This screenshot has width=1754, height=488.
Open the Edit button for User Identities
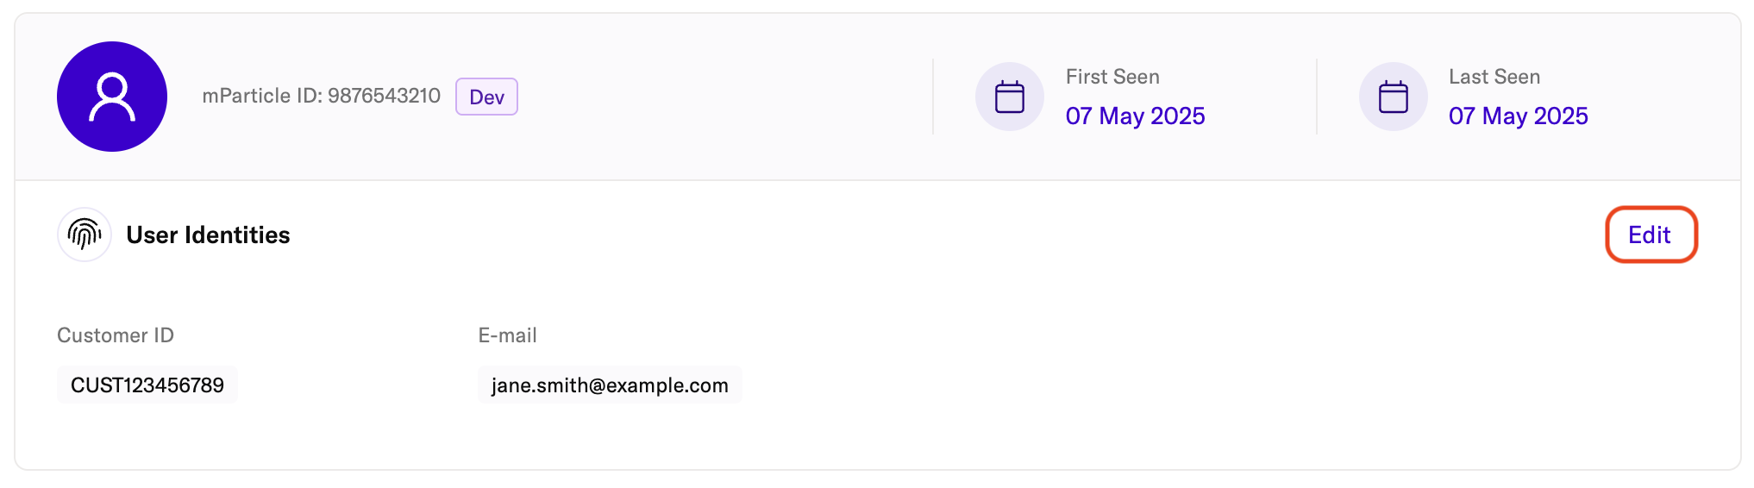pyautogui.click(x=1651, y=235)
